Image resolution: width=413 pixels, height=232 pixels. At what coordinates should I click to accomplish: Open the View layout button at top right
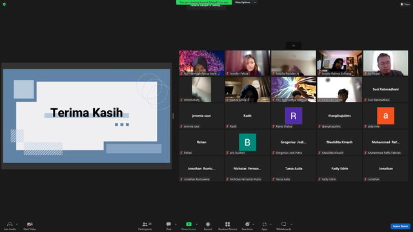(405, 5)
